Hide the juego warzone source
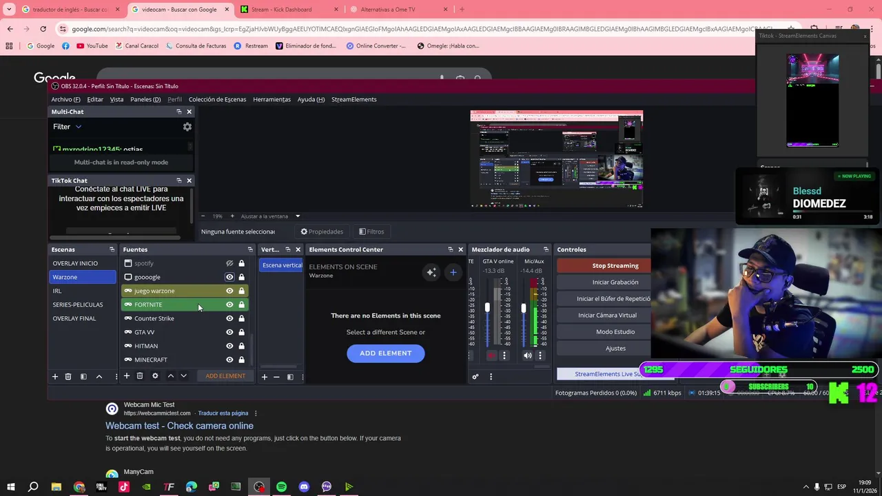Image resolution: width=882 pixels, height=496 pixels. coord(229,291)
